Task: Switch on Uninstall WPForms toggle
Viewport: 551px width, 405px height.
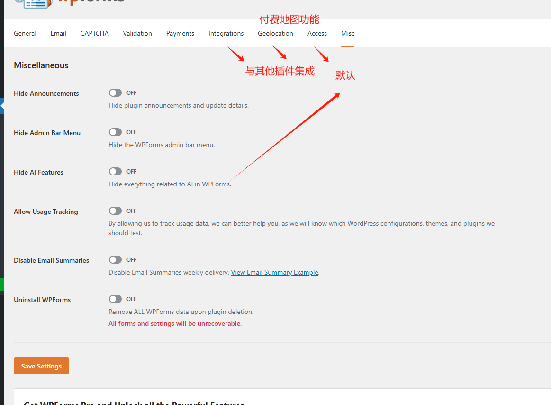Action: point(115,299)
